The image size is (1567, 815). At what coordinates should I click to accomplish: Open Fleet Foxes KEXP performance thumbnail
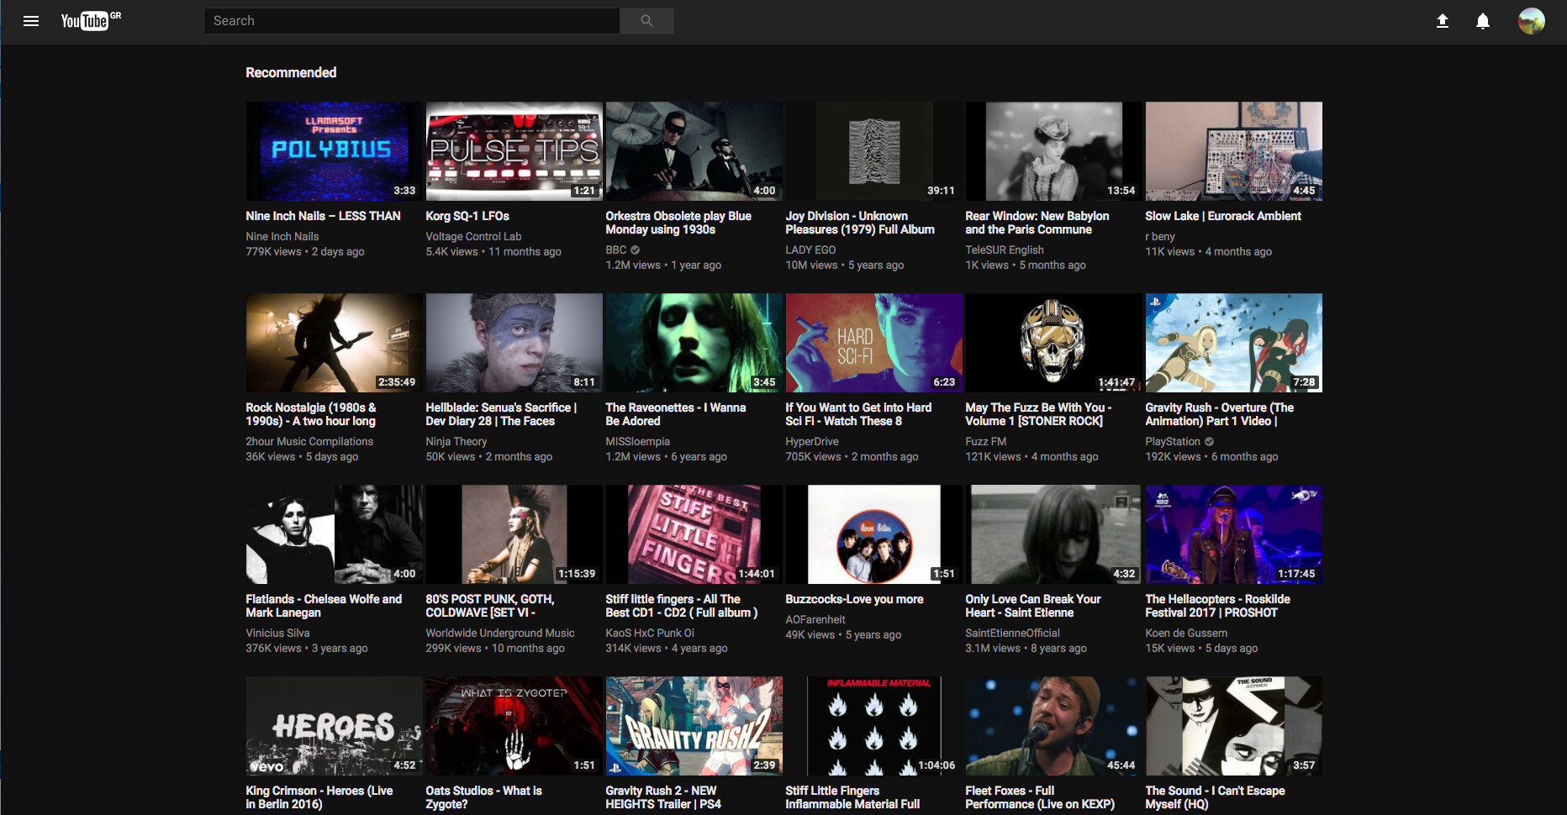click(1053, 726)
